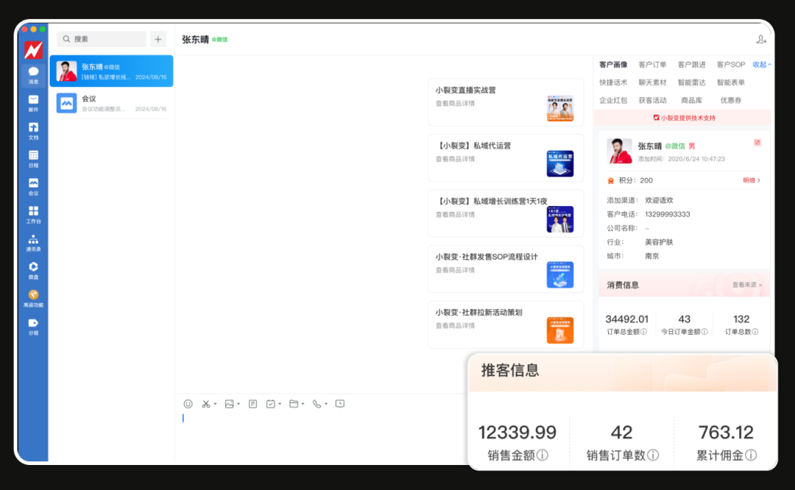
Task: Select 微盘 in the left sidebar
Action: click(32, 271)
